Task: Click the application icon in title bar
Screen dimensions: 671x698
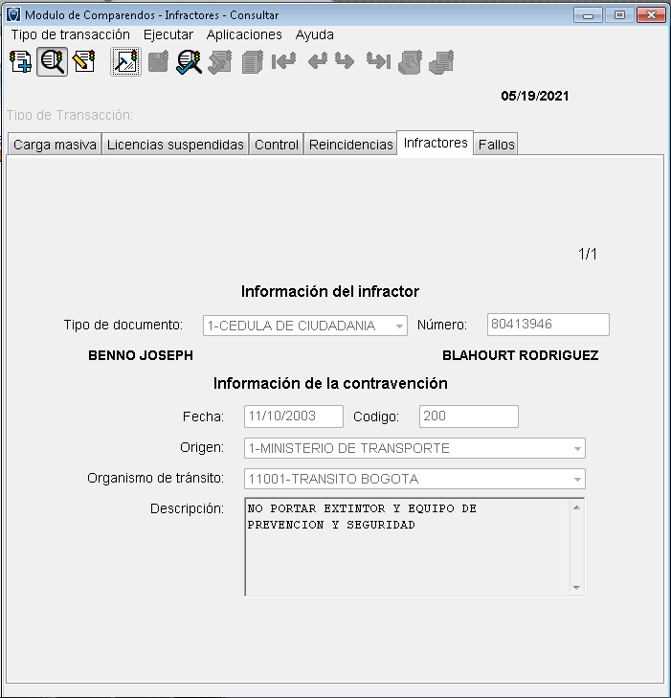Action: pyautogui.click(x=13, y=14)
